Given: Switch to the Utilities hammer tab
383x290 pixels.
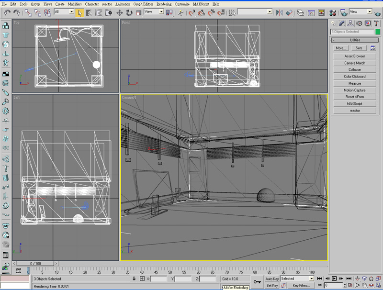Looking at the screenshot, I should pos(376,23).
